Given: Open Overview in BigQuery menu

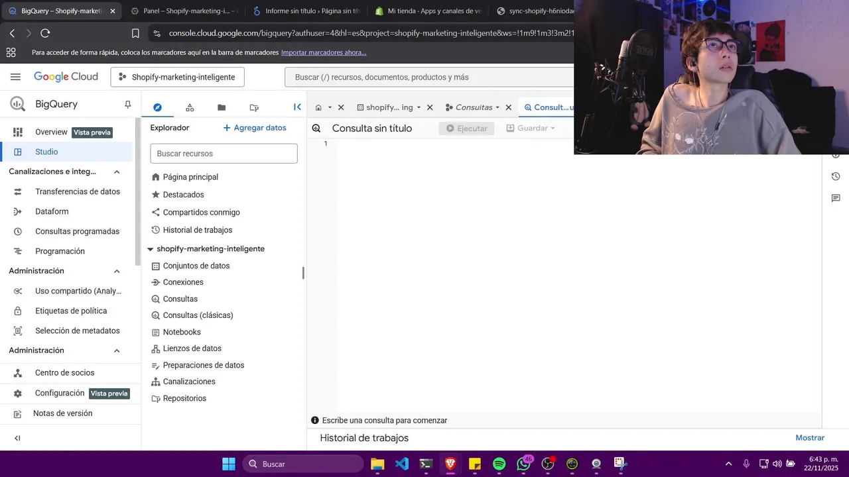Looking at the screenshot, I should coord(66,132).
